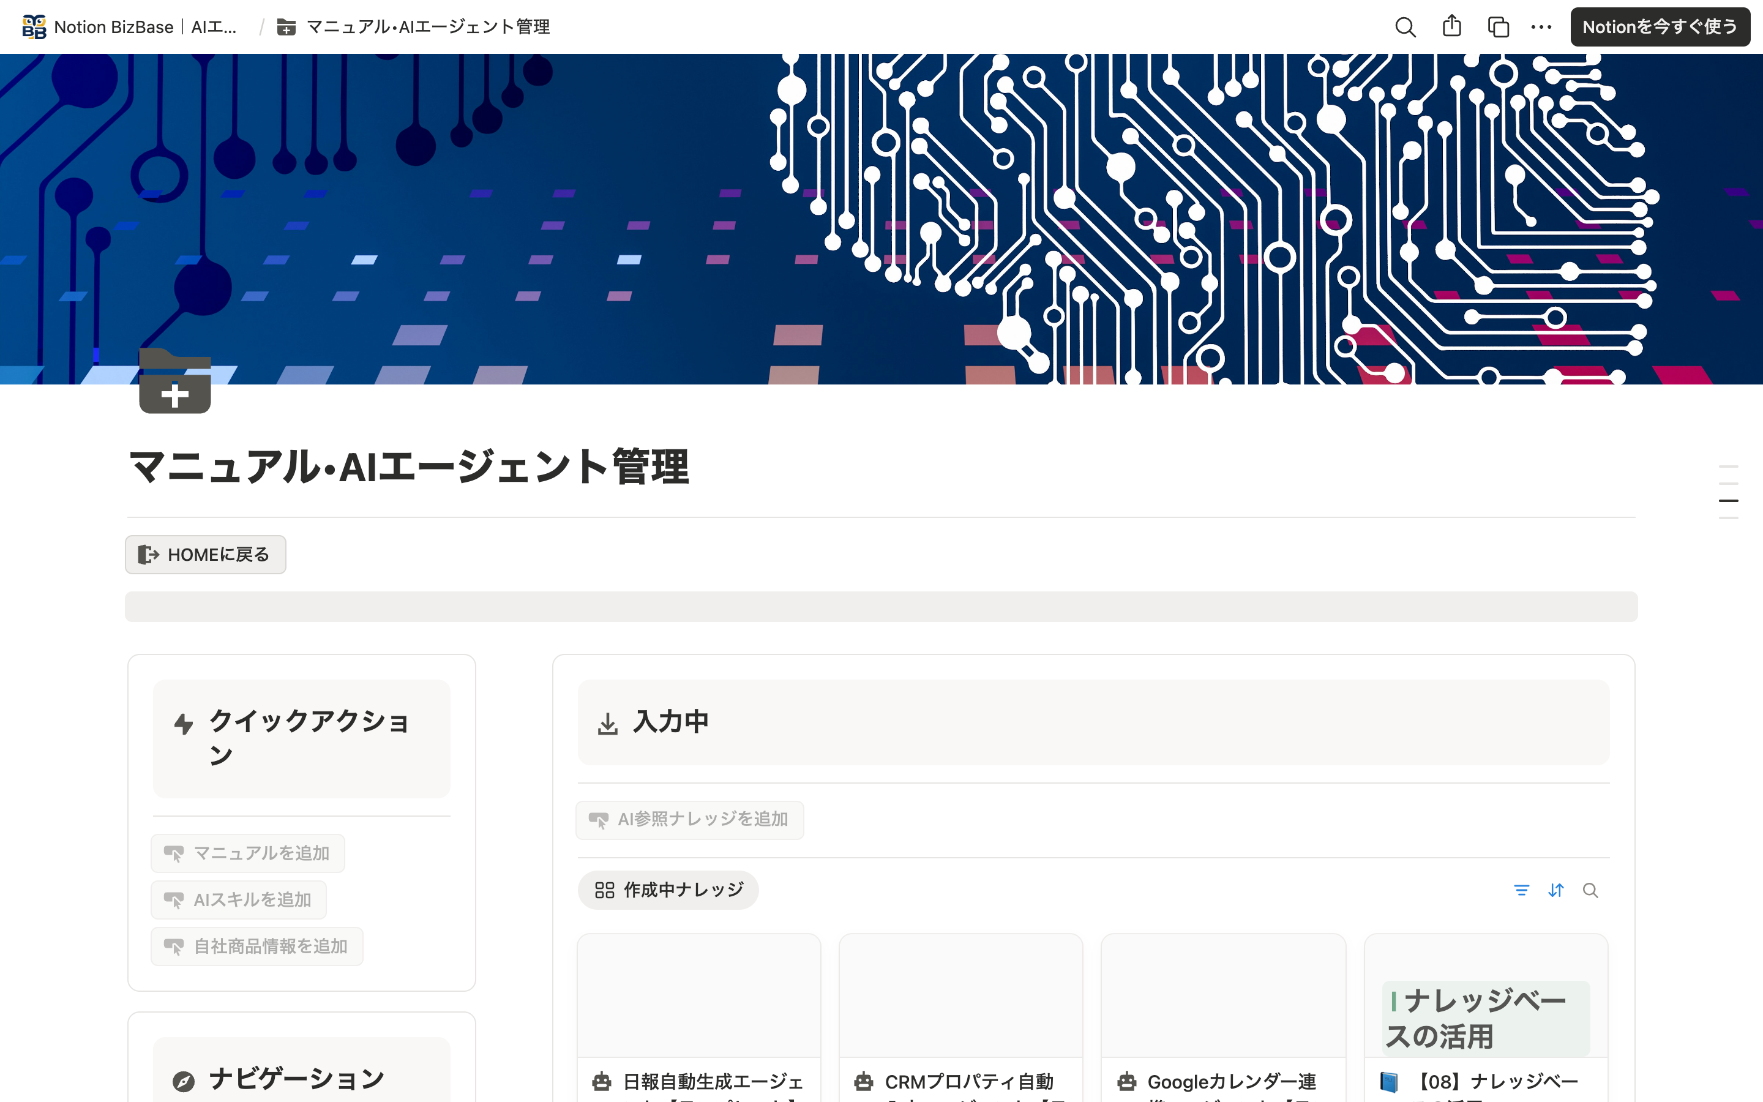
Task: Click the large folder-plus page icon
Action: point(175,381)
